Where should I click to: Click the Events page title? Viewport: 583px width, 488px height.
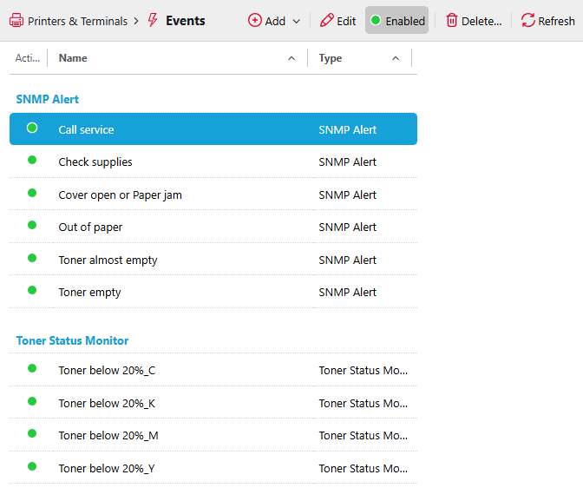[185, 21]
